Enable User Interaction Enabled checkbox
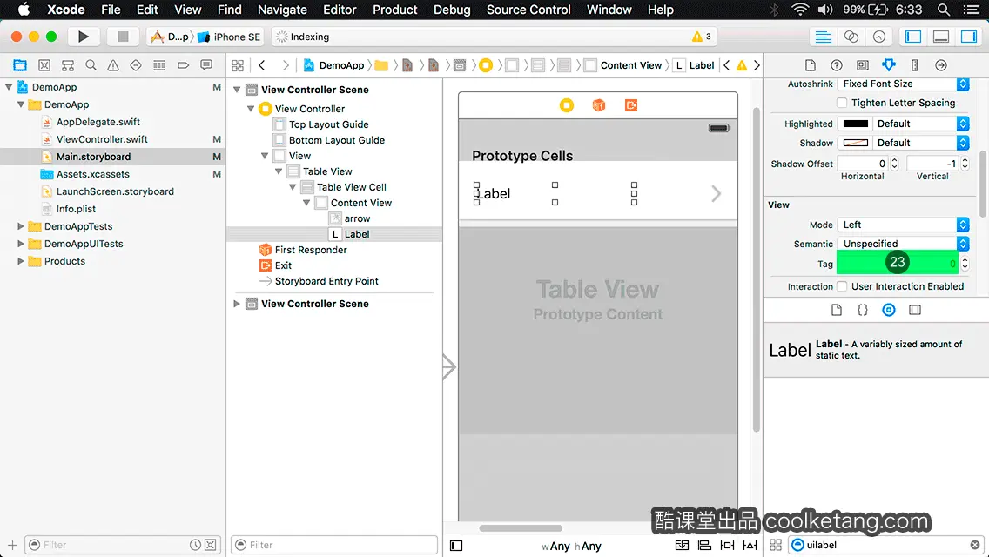 coord(841,286)
